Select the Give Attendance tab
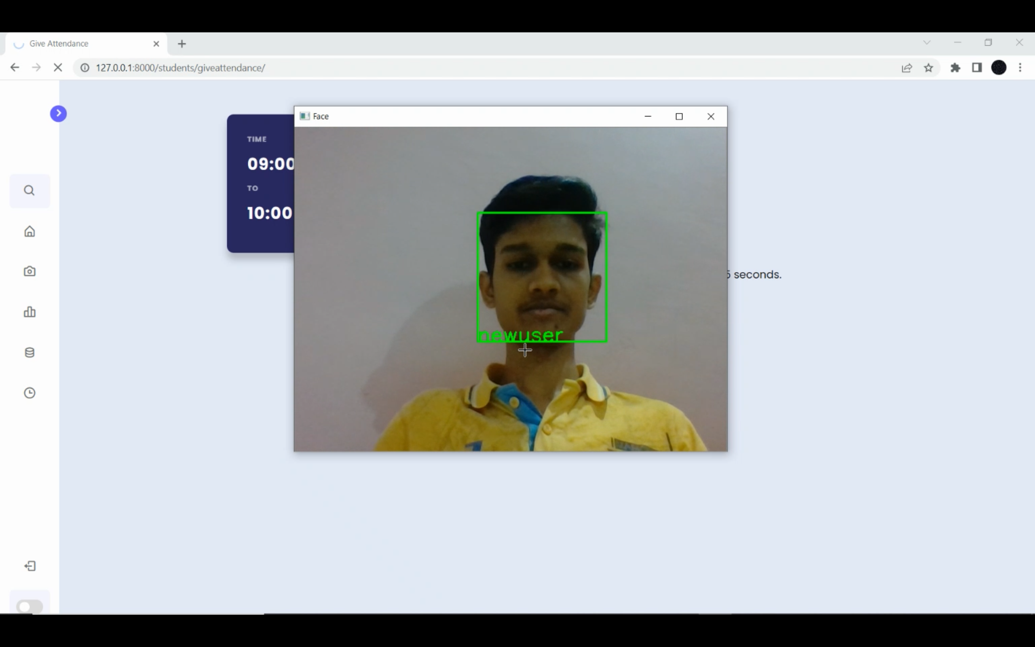Screen dimensions: 1035x647 (86, 44)
